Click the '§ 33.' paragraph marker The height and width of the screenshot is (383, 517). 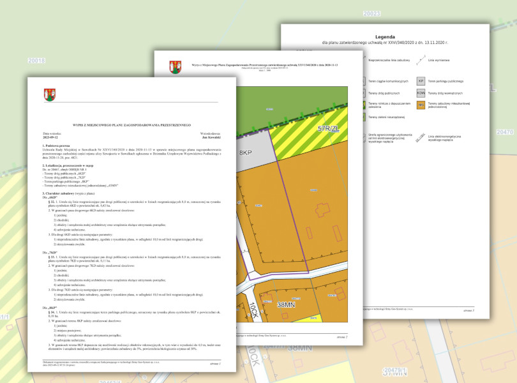point(52,257)
